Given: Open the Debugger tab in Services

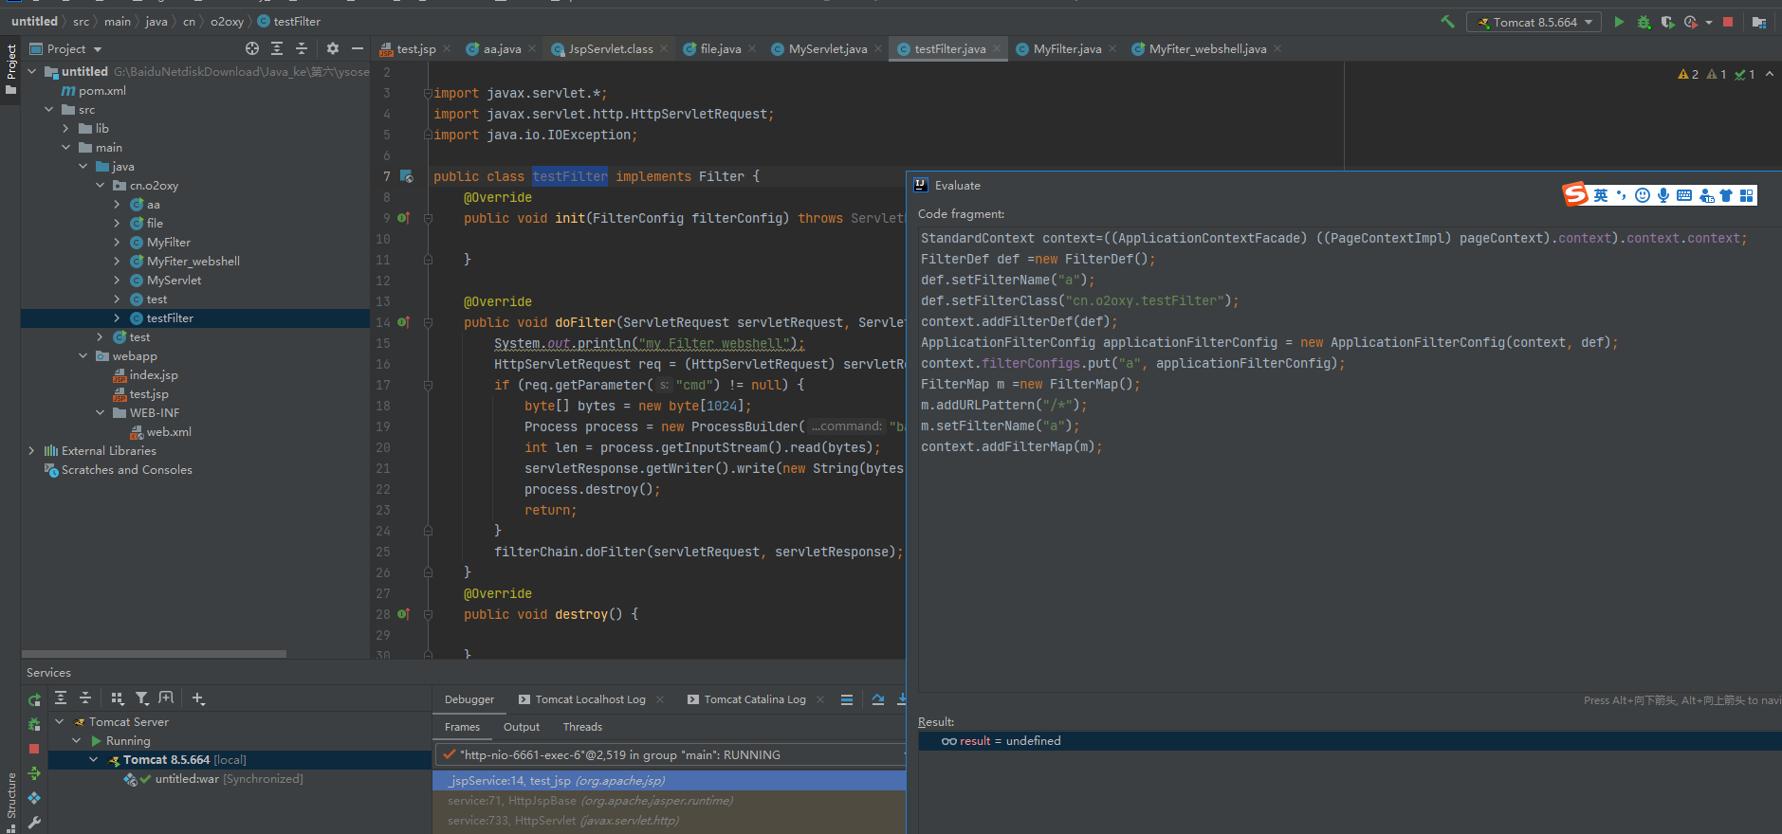Looking at the screenshot, I should [x=469, y=699].
